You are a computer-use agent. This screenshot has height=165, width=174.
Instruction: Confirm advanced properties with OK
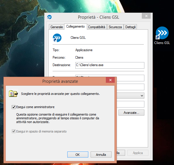tap(77, 155)
